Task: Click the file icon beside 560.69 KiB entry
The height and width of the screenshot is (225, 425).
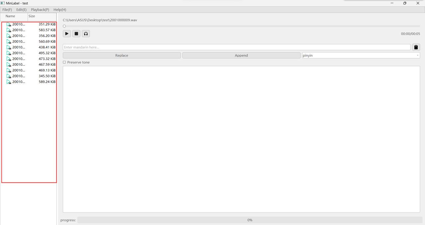Action: coord(9,41)
